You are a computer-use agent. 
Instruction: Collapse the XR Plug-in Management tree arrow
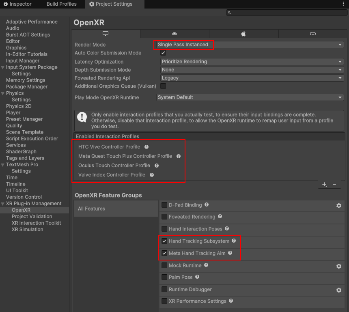tap(3, 204)
